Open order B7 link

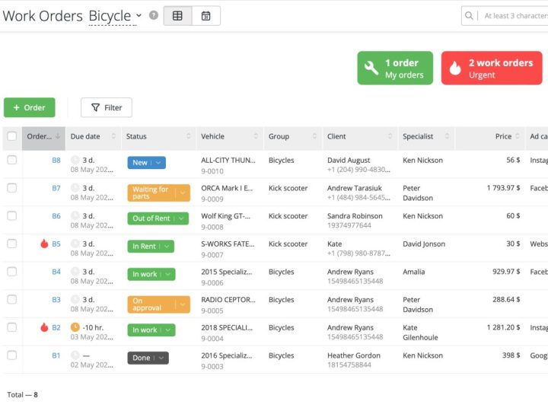pyautogui.click(x=56, y=188)
